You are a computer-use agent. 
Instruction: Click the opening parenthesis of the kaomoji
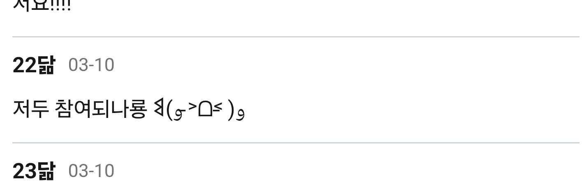pos(169,110)
